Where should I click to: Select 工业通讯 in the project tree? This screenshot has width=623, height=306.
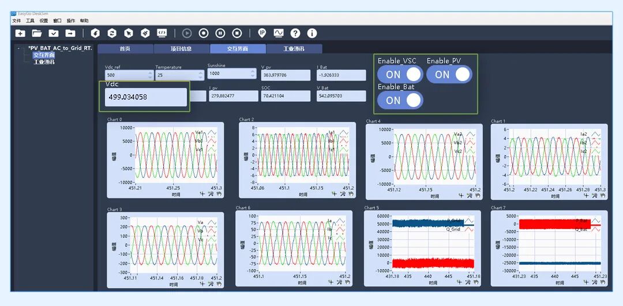coord(44,62)
